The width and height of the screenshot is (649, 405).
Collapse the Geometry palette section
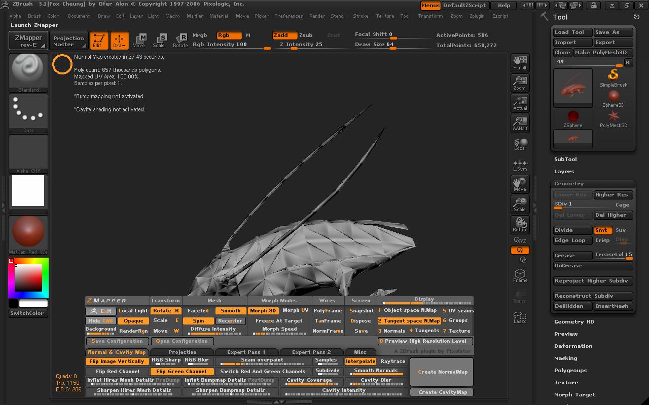569,184
